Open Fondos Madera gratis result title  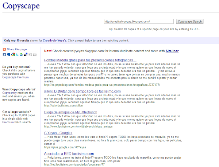click(90, 60)
